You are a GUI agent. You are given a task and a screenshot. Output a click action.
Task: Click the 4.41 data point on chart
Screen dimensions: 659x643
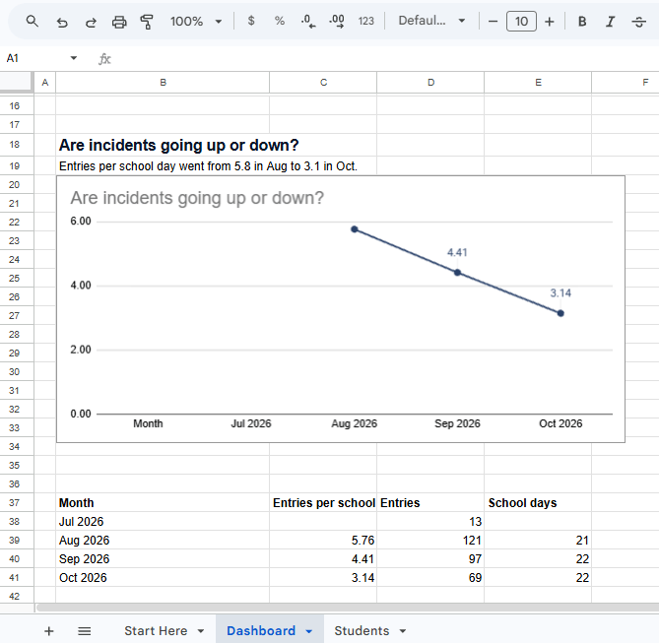coord(457,273)
